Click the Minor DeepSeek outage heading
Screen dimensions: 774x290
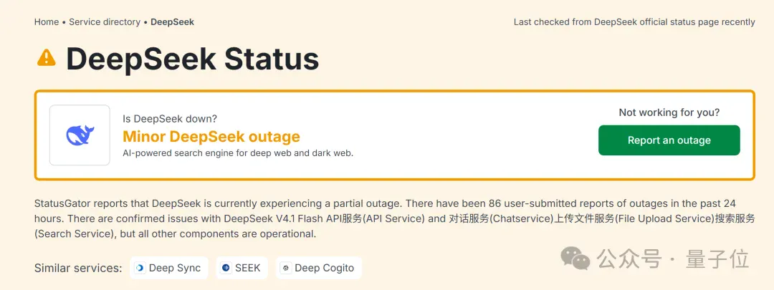click(x=211, y=136)
